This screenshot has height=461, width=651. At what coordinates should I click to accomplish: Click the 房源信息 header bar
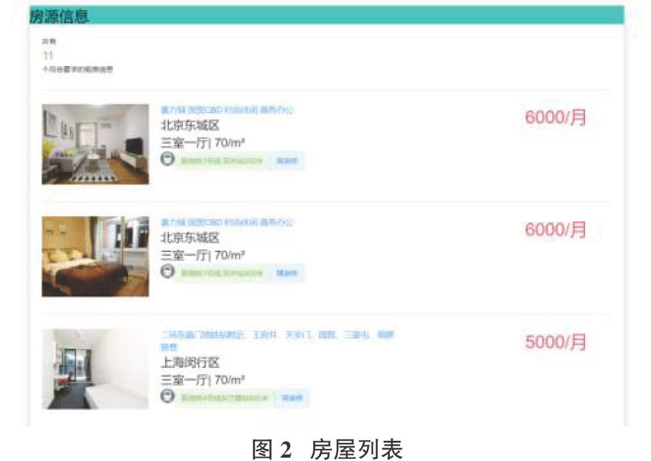pos(327,16)
